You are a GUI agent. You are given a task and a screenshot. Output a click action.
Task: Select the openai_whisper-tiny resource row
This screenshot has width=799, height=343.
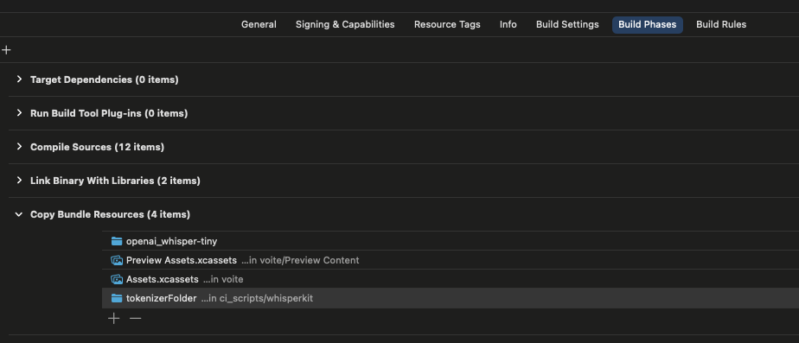click(x=451, y=241)
